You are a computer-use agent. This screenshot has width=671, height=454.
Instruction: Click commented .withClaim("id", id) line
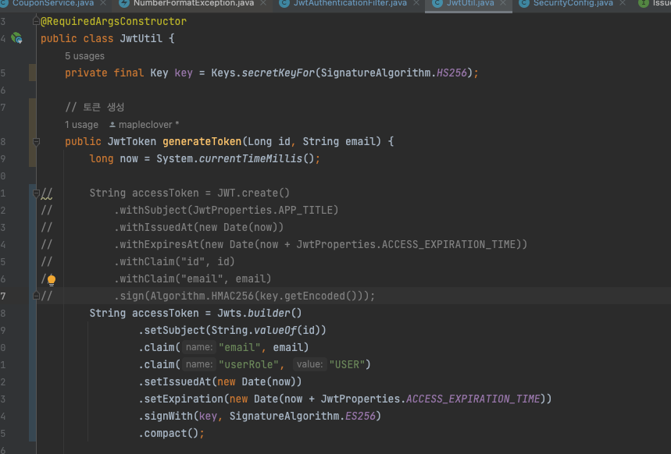coord(174,261)
